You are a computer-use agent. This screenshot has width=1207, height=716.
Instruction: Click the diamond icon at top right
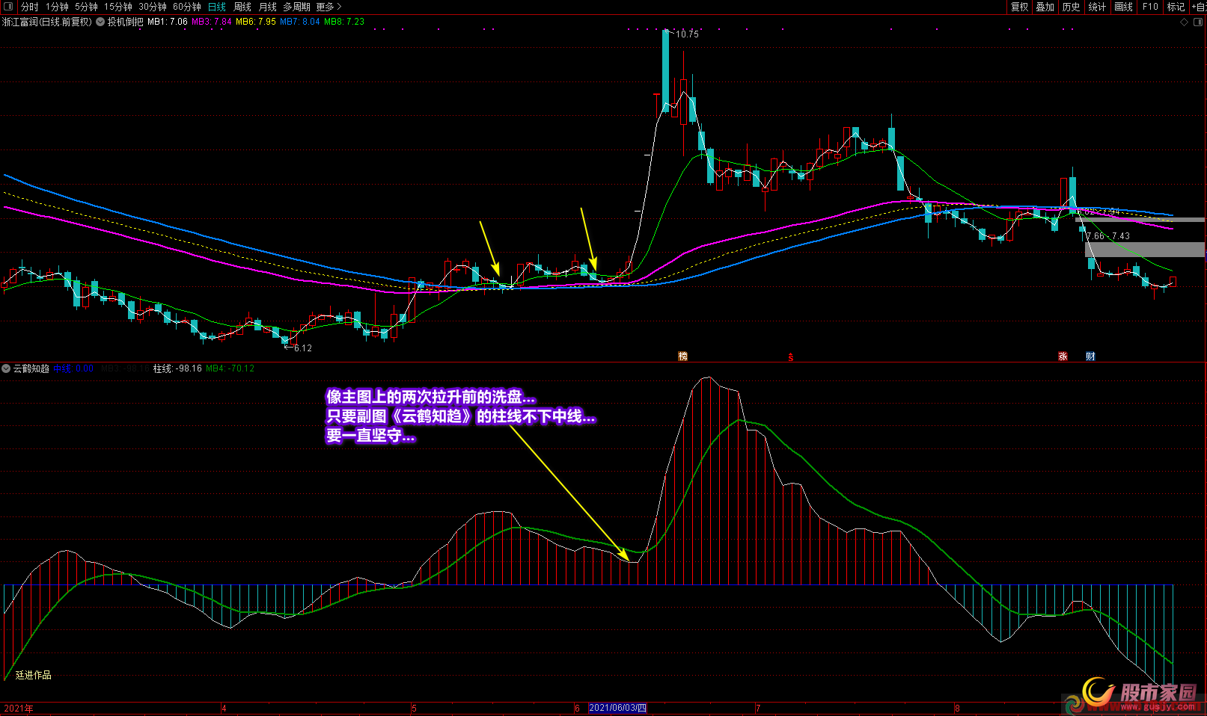coord(1184,22)
